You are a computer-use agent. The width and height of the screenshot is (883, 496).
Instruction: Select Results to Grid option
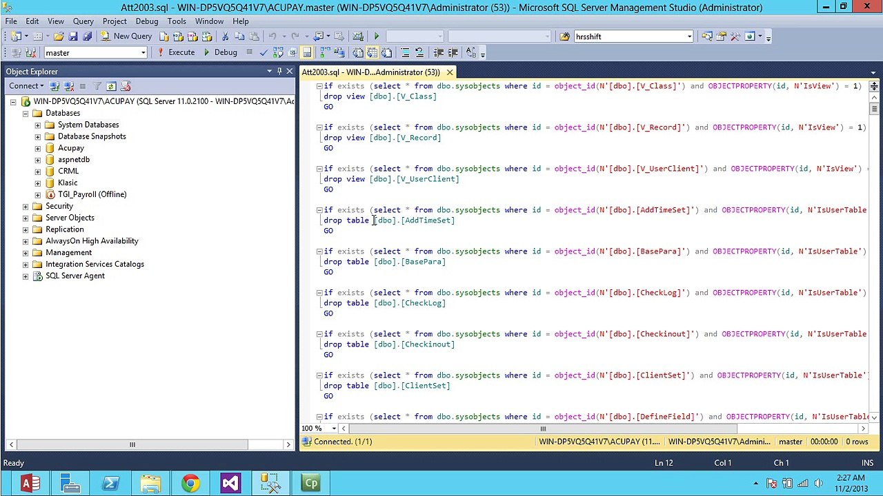372,52
